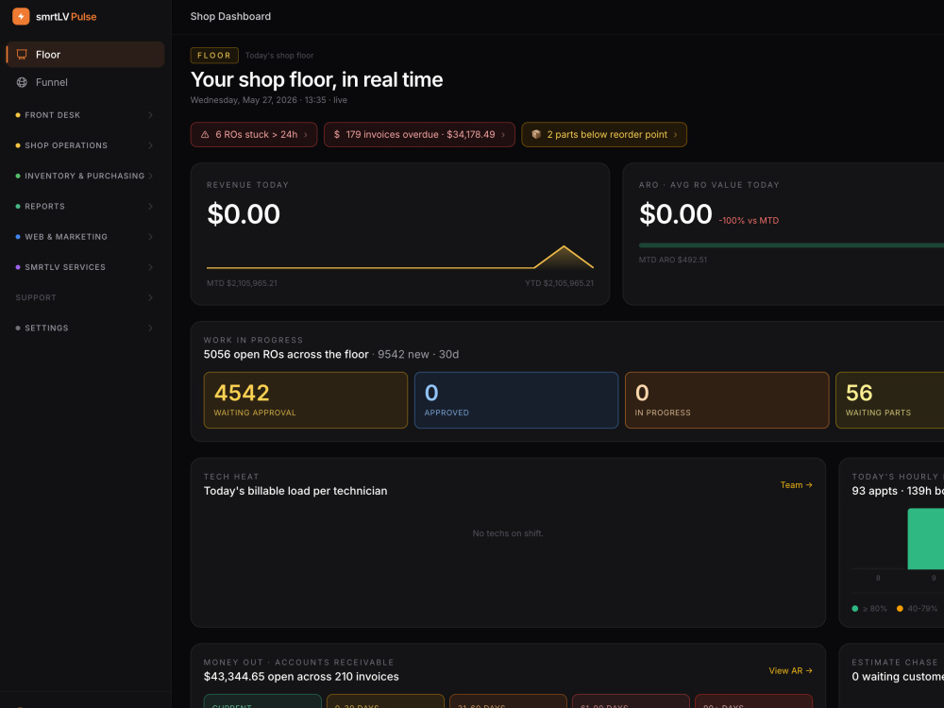Open the Floor navigation item
The height and width of the screenshot is (708, 944).
point(85,55)
